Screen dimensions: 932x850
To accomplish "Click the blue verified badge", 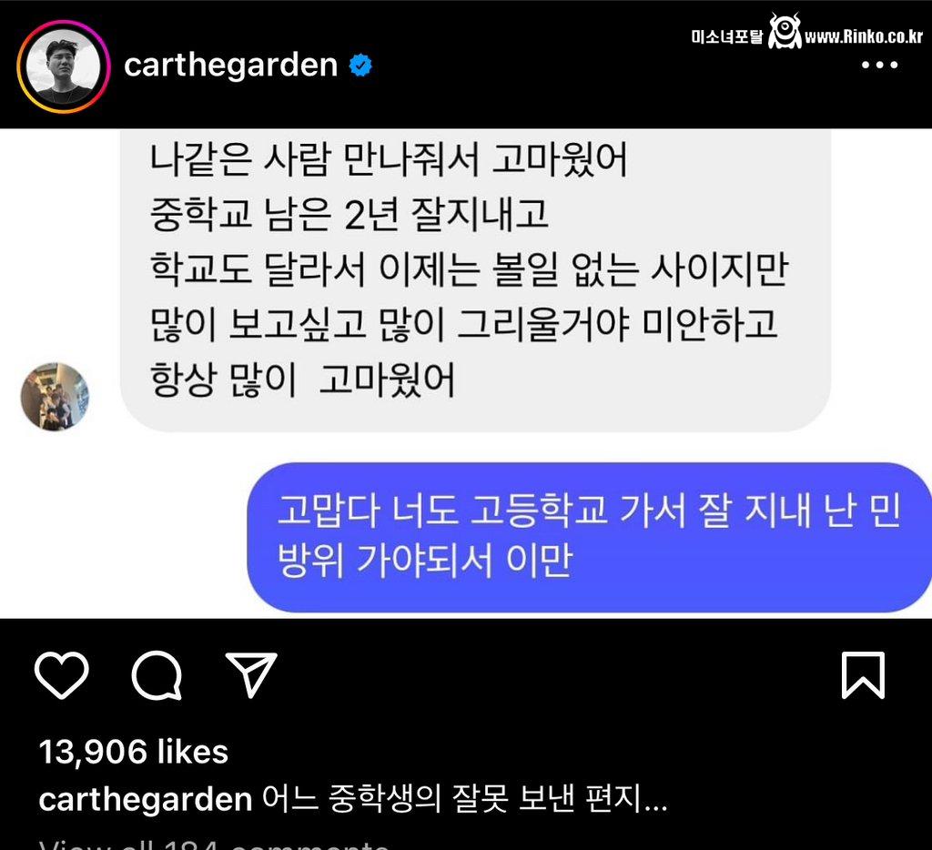I will coord(360,65).
